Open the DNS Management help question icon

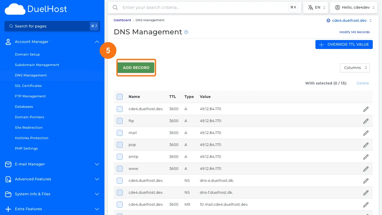[186, 32]
